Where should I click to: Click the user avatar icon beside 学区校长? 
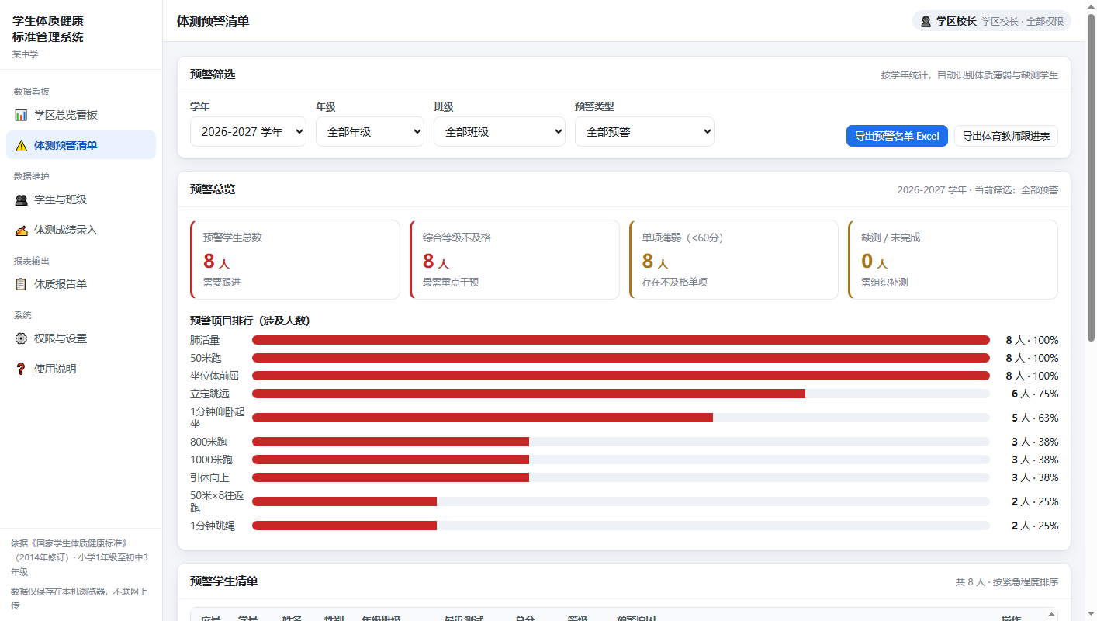926,21
